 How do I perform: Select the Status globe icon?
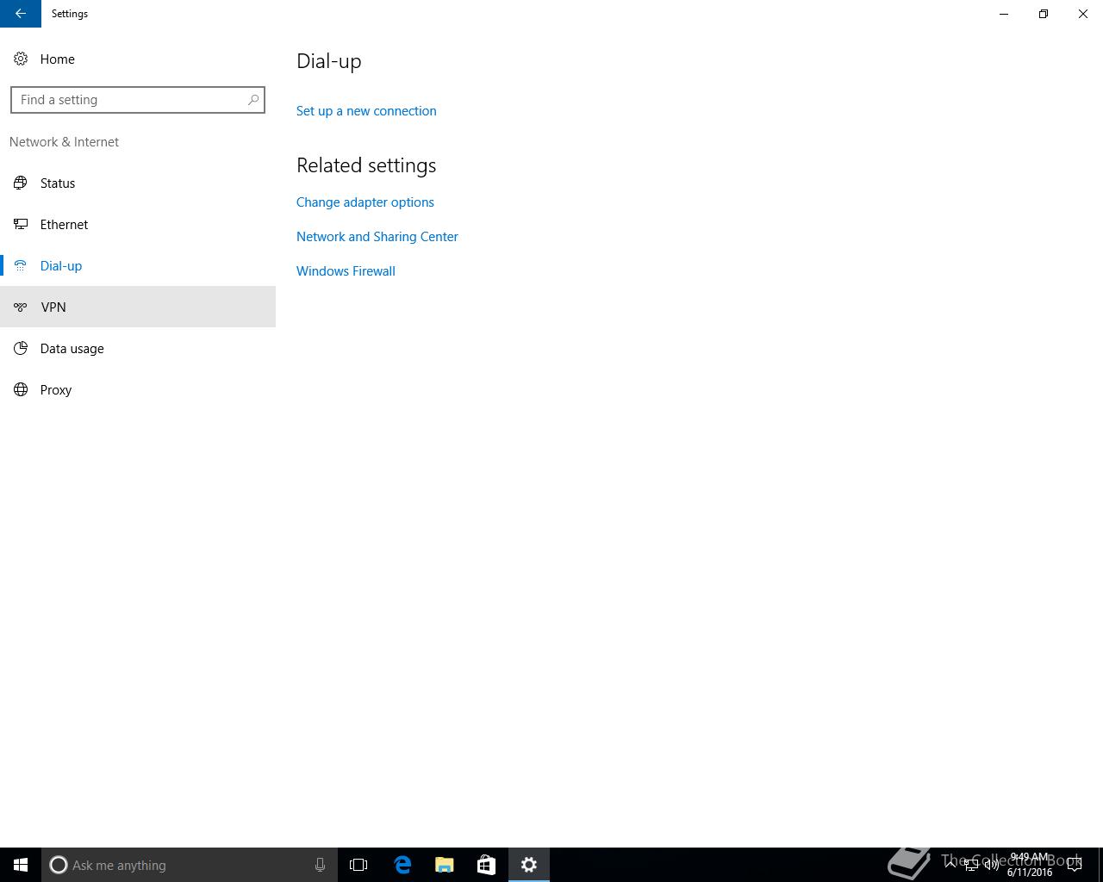tap(21, 183)
